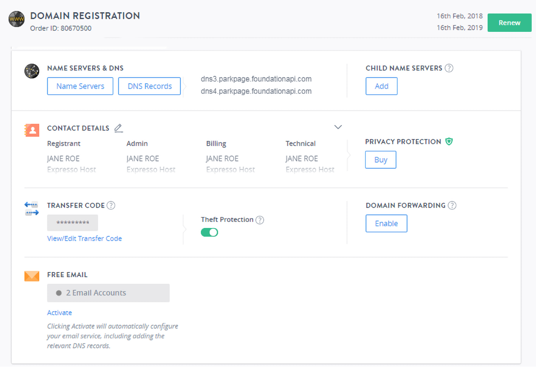Open the DNS Records button

(x=149, y=86)
